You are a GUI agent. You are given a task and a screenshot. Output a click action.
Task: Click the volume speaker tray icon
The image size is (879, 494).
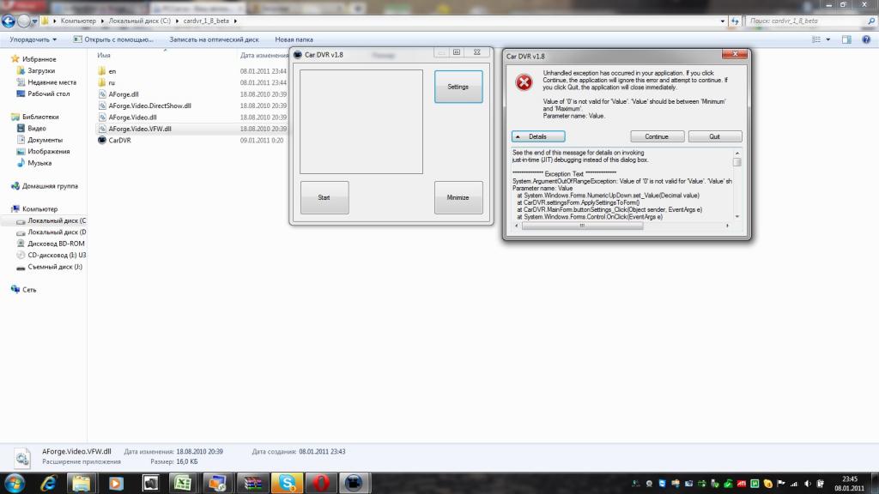coord(807,484)
